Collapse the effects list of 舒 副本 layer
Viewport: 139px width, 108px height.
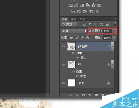coord(112,46)
